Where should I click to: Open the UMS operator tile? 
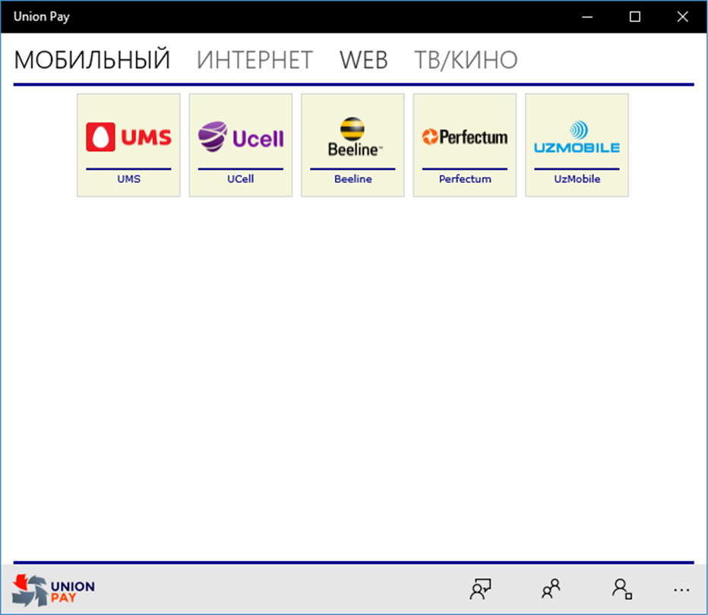(x=128, y=145)
